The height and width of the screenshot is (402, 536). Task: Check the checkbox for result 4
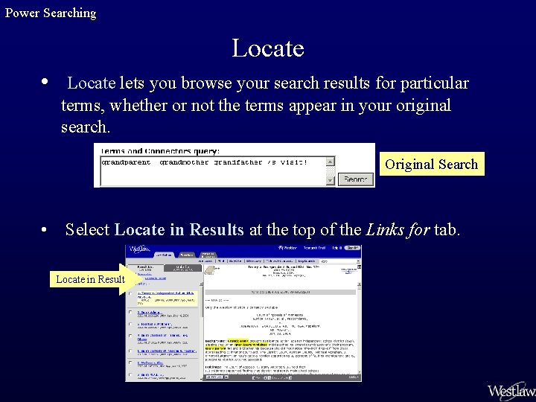pos(130,336)
